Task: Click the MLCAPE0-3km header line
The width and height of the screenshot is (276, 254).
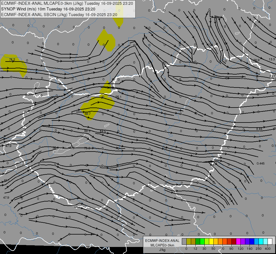Action: (67, 3)
